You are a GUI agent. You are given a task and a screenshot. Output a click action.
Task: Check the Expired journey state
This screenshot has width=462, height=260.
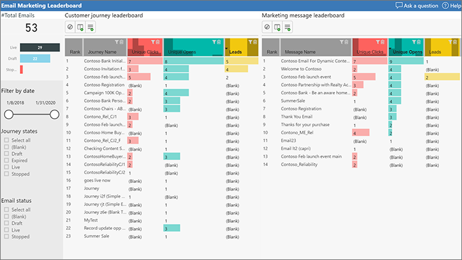pos(6,160)
